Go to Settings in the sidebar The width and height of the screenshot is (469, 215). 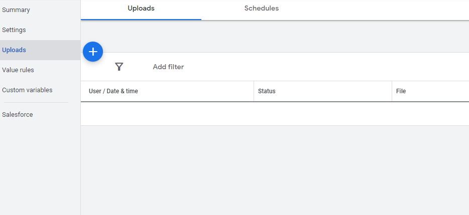pyautogui.click(x=14, y=30)
